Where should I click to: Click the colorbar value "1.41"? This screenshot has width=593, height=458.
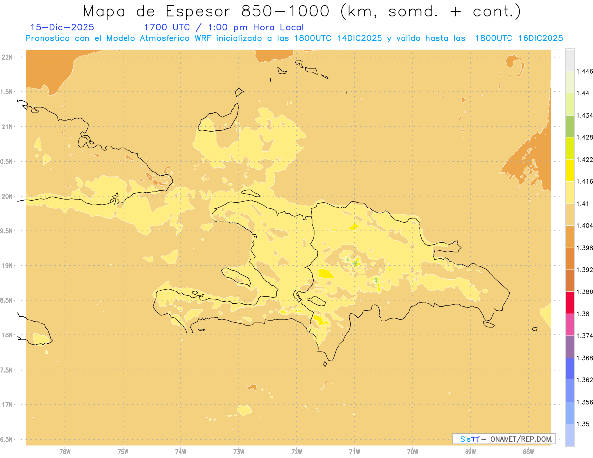pyautogui.click(x=582, y=204)
